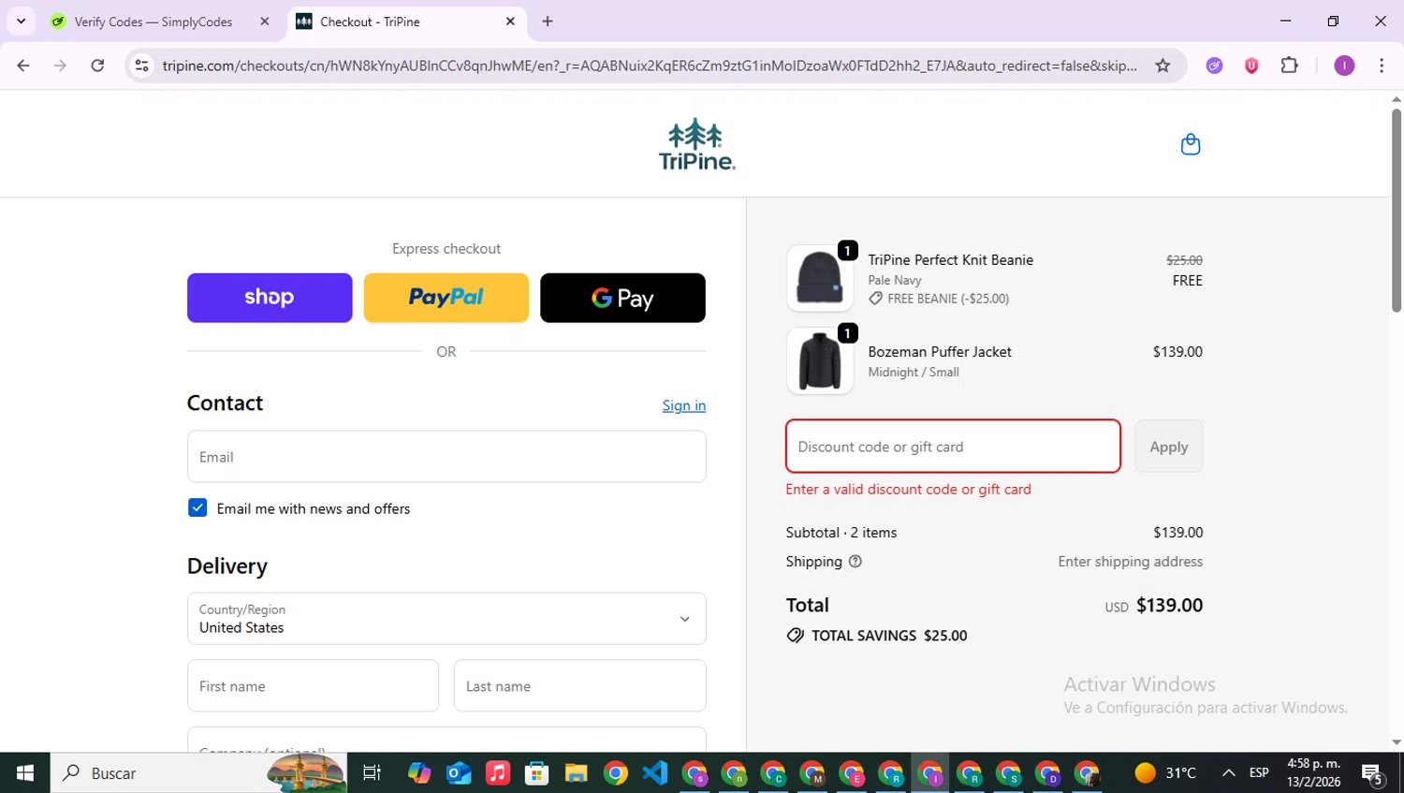Click the shipping help question mark icon

pyautogui.click(x=855, y=562)
